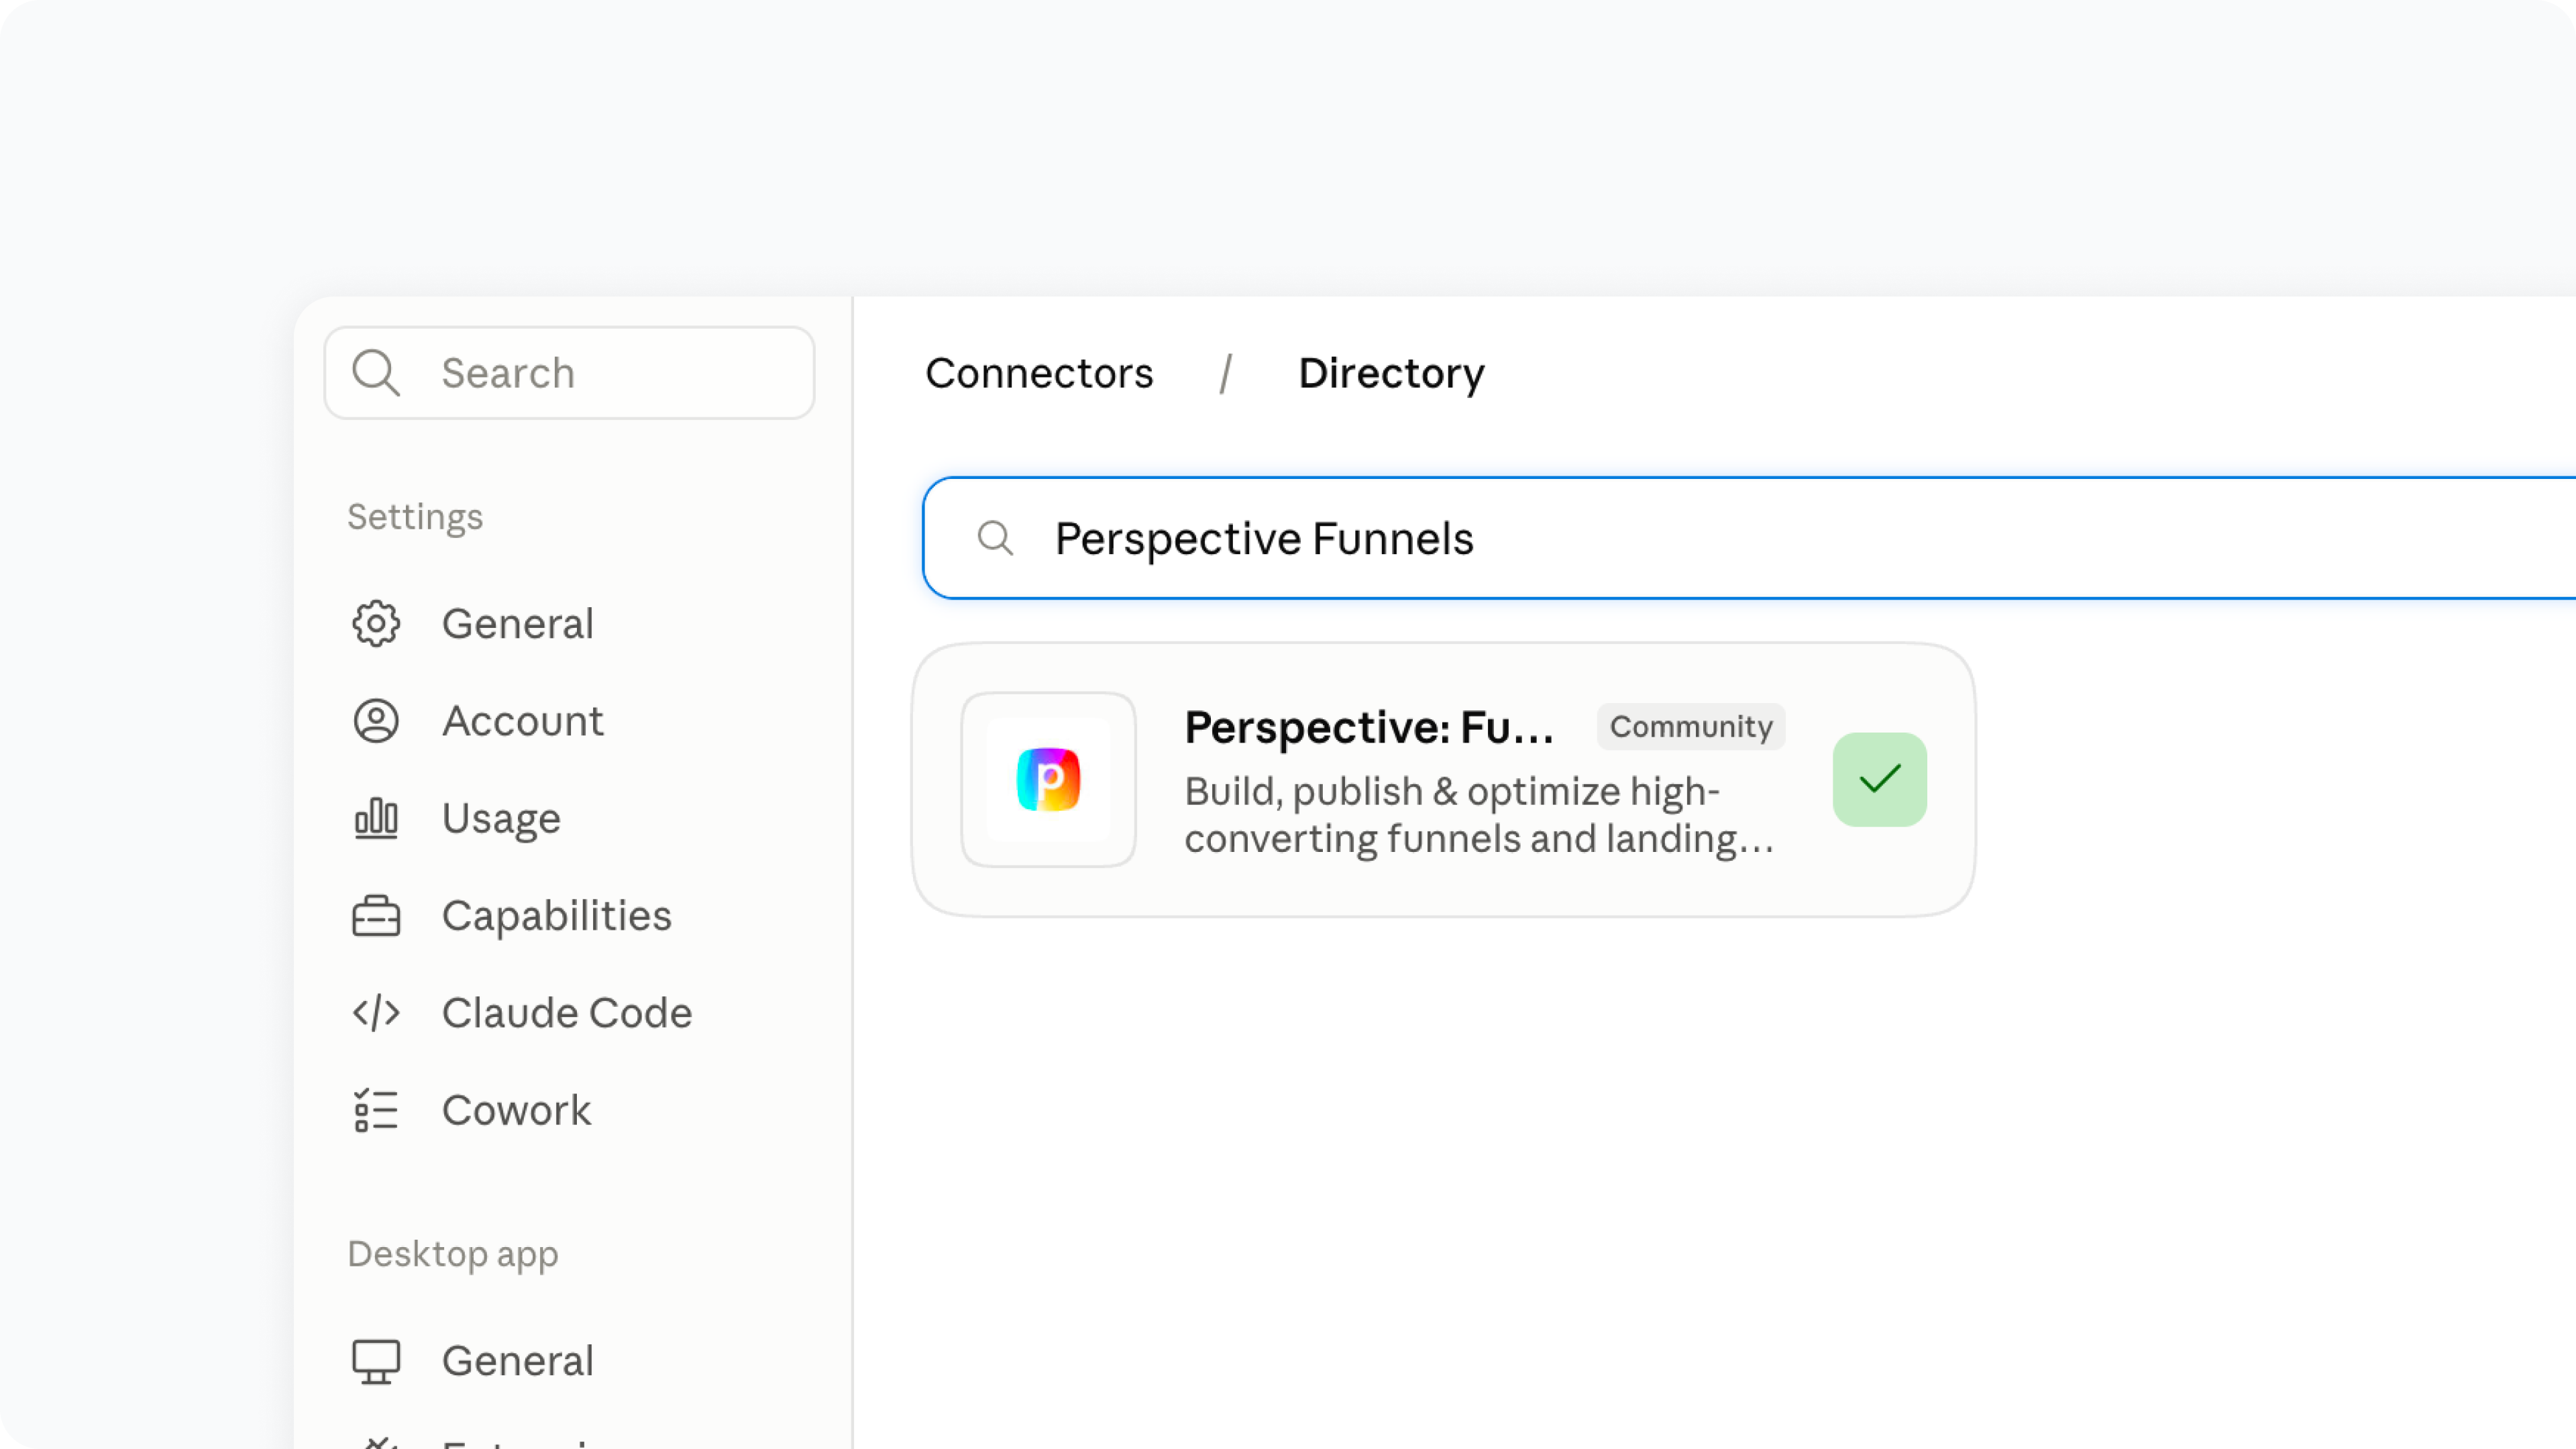Focus the sidebar Search field

pyautogui.click(x=569, y=373)
